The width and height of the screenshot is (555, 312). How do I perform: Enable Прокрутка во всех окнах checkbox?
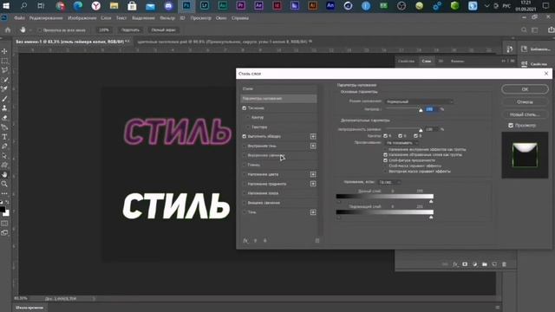click(40, 30)
